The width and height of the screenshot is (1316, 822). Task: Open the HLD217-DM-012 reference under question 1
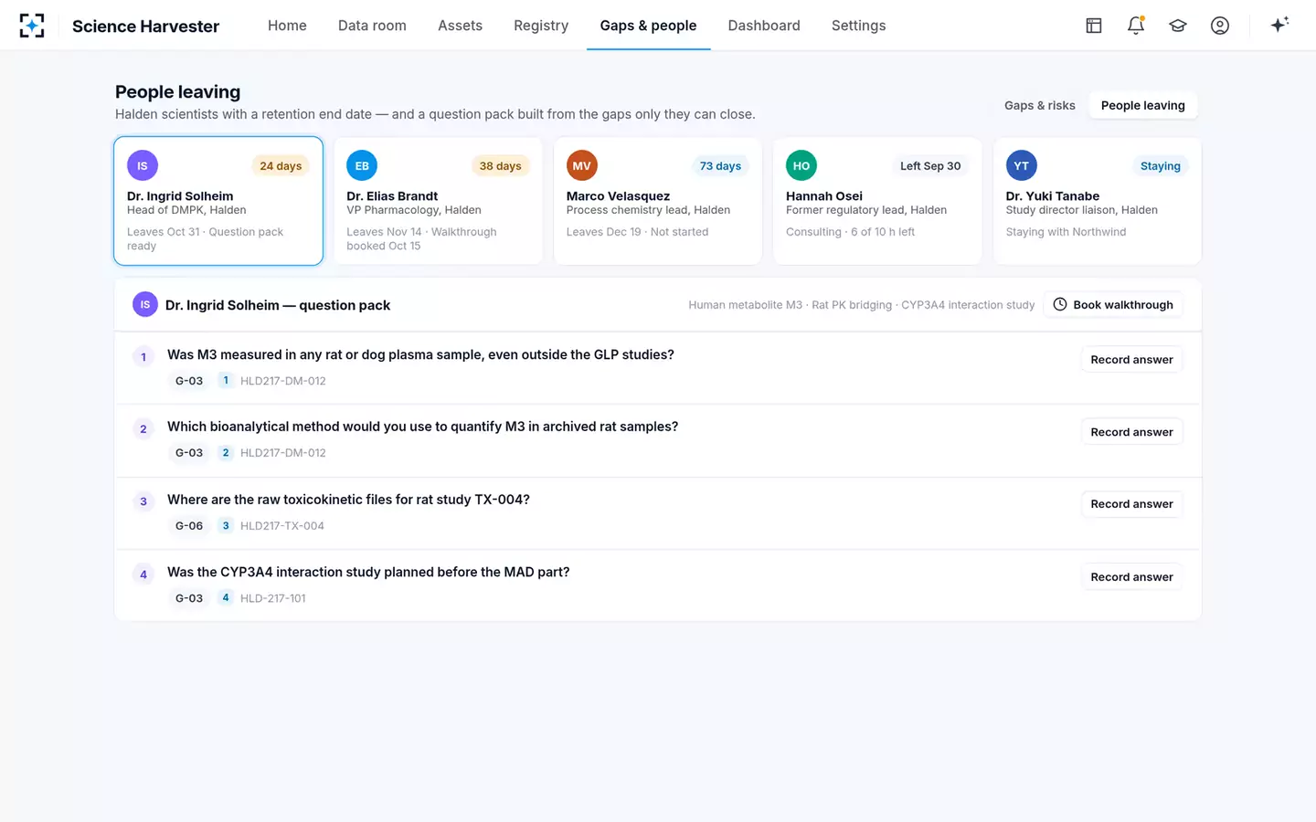pyautogui.click(x=283, y=381)
